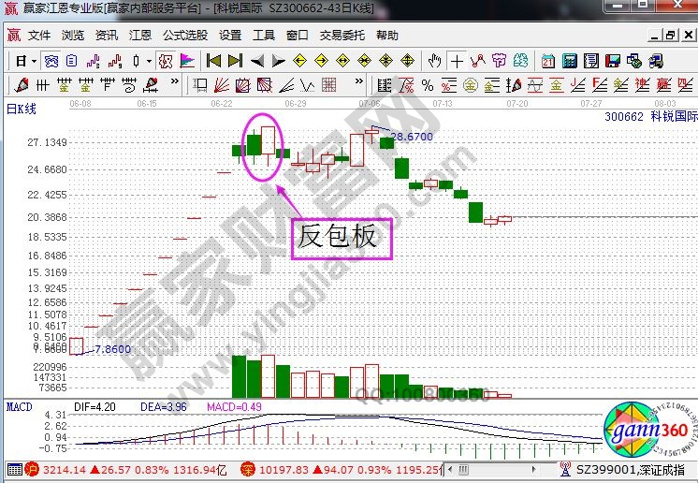This screenshot has width=698, height=483.
Task: Click the MACD=0.49 value
Action: point(234,407)
